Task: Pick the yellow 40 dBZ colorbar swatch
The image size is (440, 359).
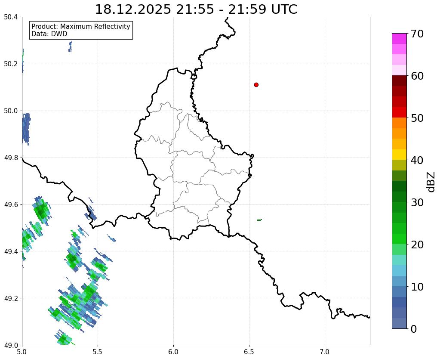Action: coord(399,155)
